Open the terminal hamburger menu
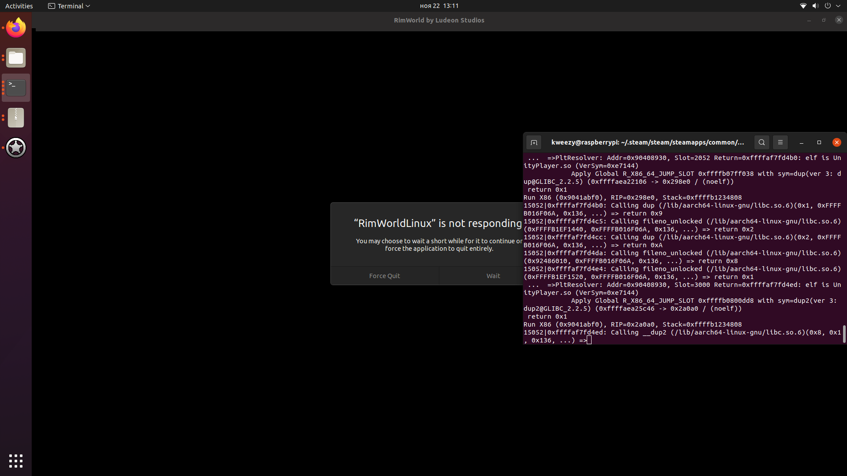847x476 pixels. click(780, 142)
